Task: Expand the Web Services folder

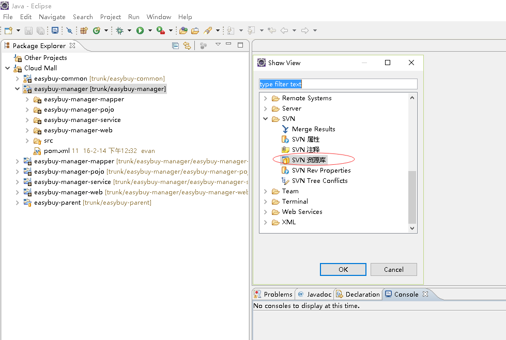Action: tap(265, 212)
